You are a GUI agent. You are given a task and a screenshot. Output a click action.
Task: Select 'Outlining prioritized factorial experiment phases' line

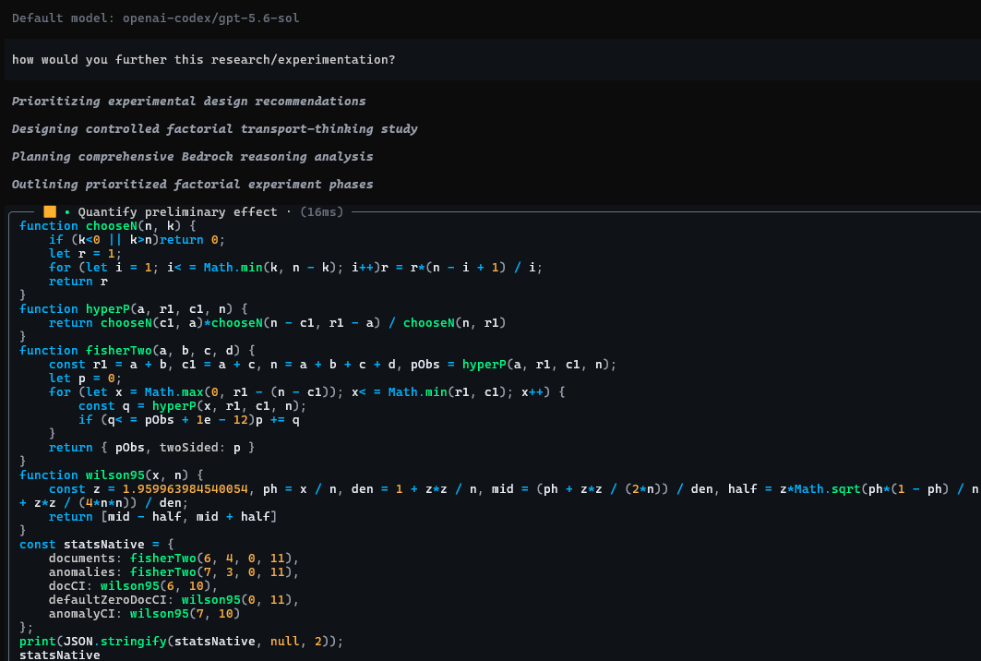point(193,184)
